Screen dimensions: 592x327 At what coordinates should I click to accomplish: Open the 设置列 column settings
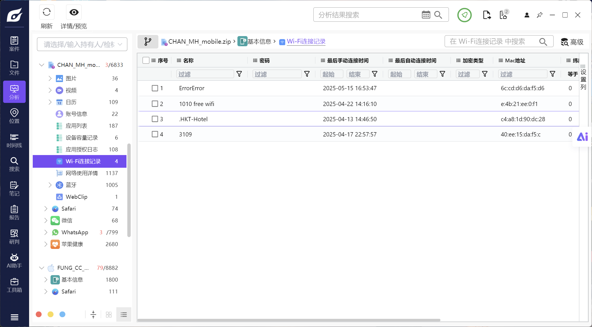point(583,77)
